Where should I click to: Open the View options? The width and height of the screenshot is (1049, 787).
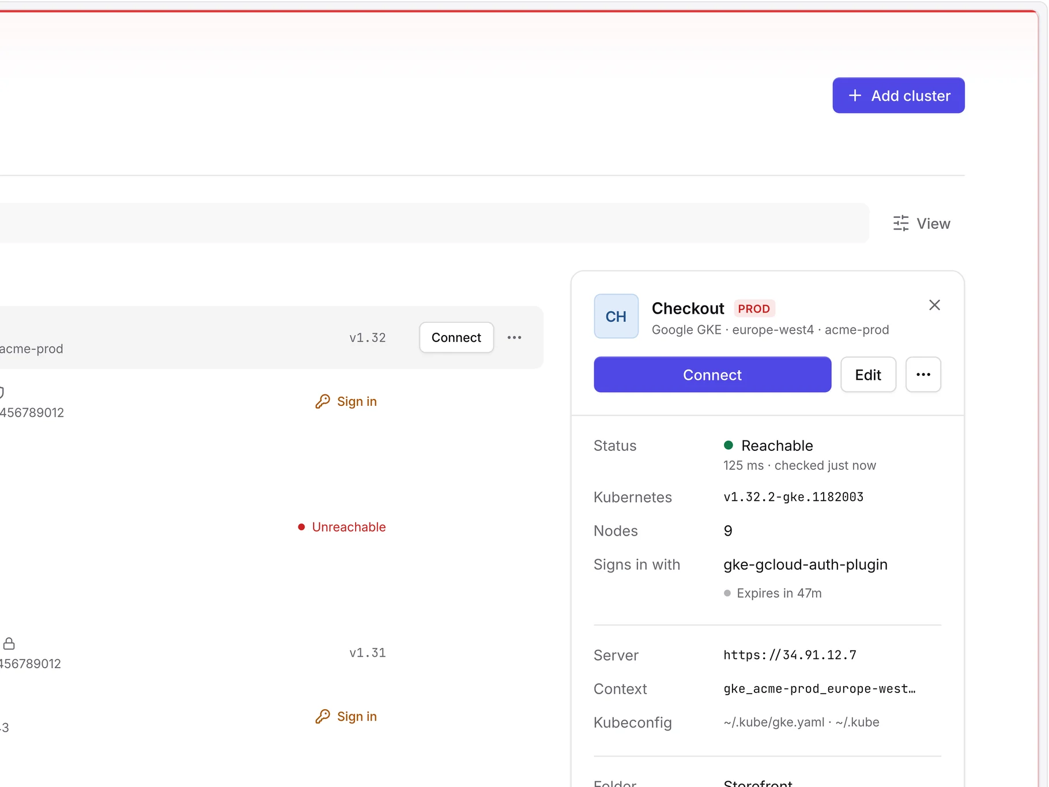(921, 224)
